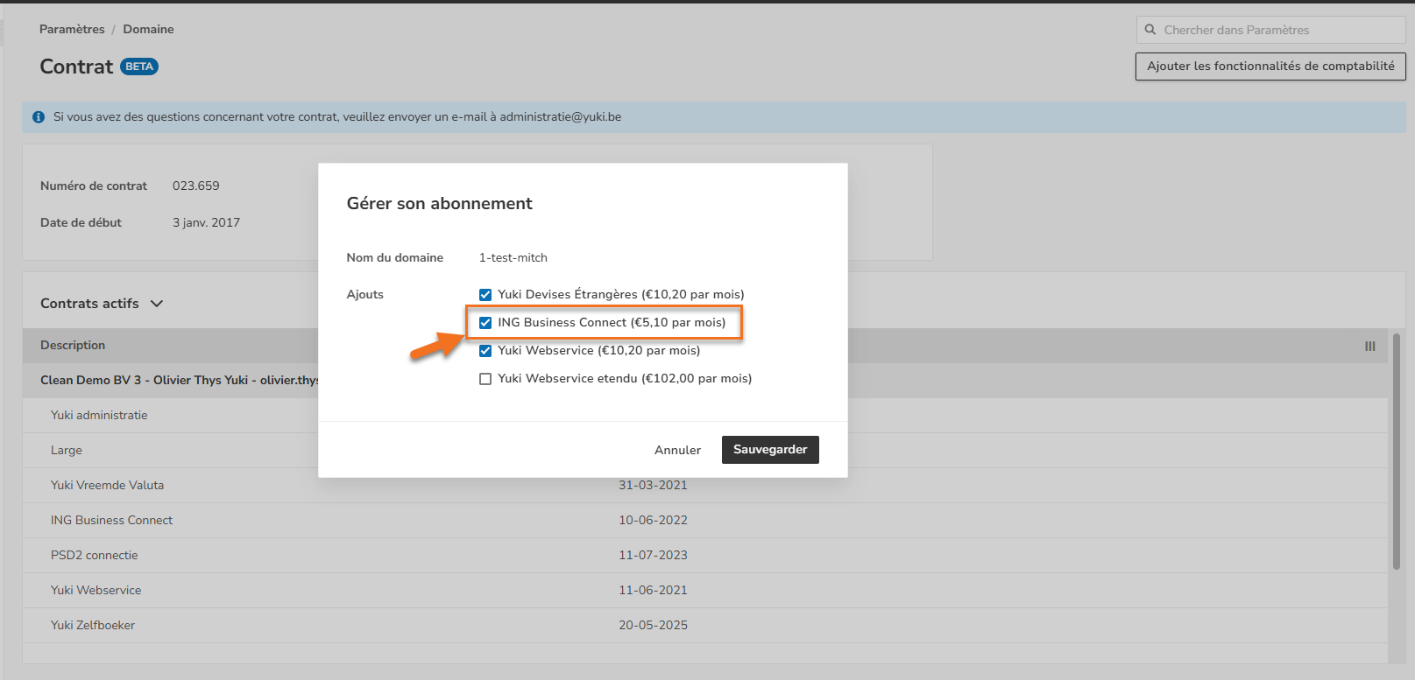1415x680 pixels.
Task: Uncheck Yuki Webservice (€10,20) add-on
Action: [485, 351]
